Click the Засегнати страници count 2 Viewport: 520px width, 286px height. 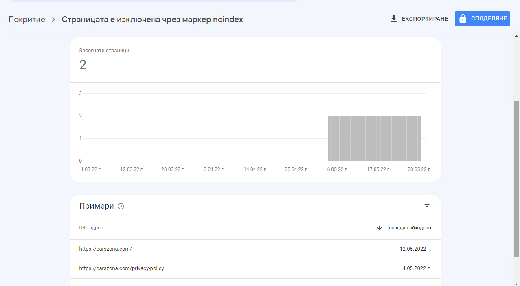click(83, 65)
